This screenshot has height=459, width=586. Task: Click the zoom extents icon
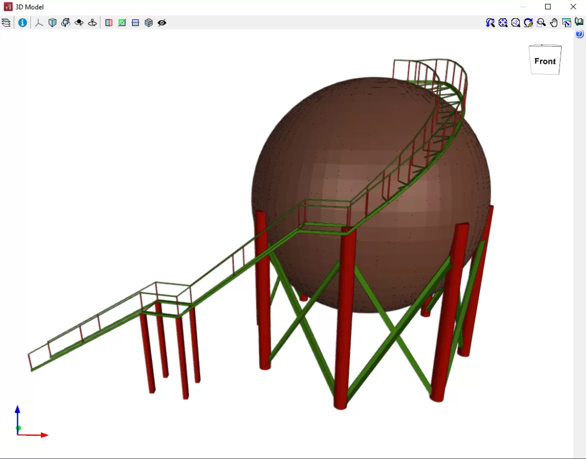(x=503, y=23)
